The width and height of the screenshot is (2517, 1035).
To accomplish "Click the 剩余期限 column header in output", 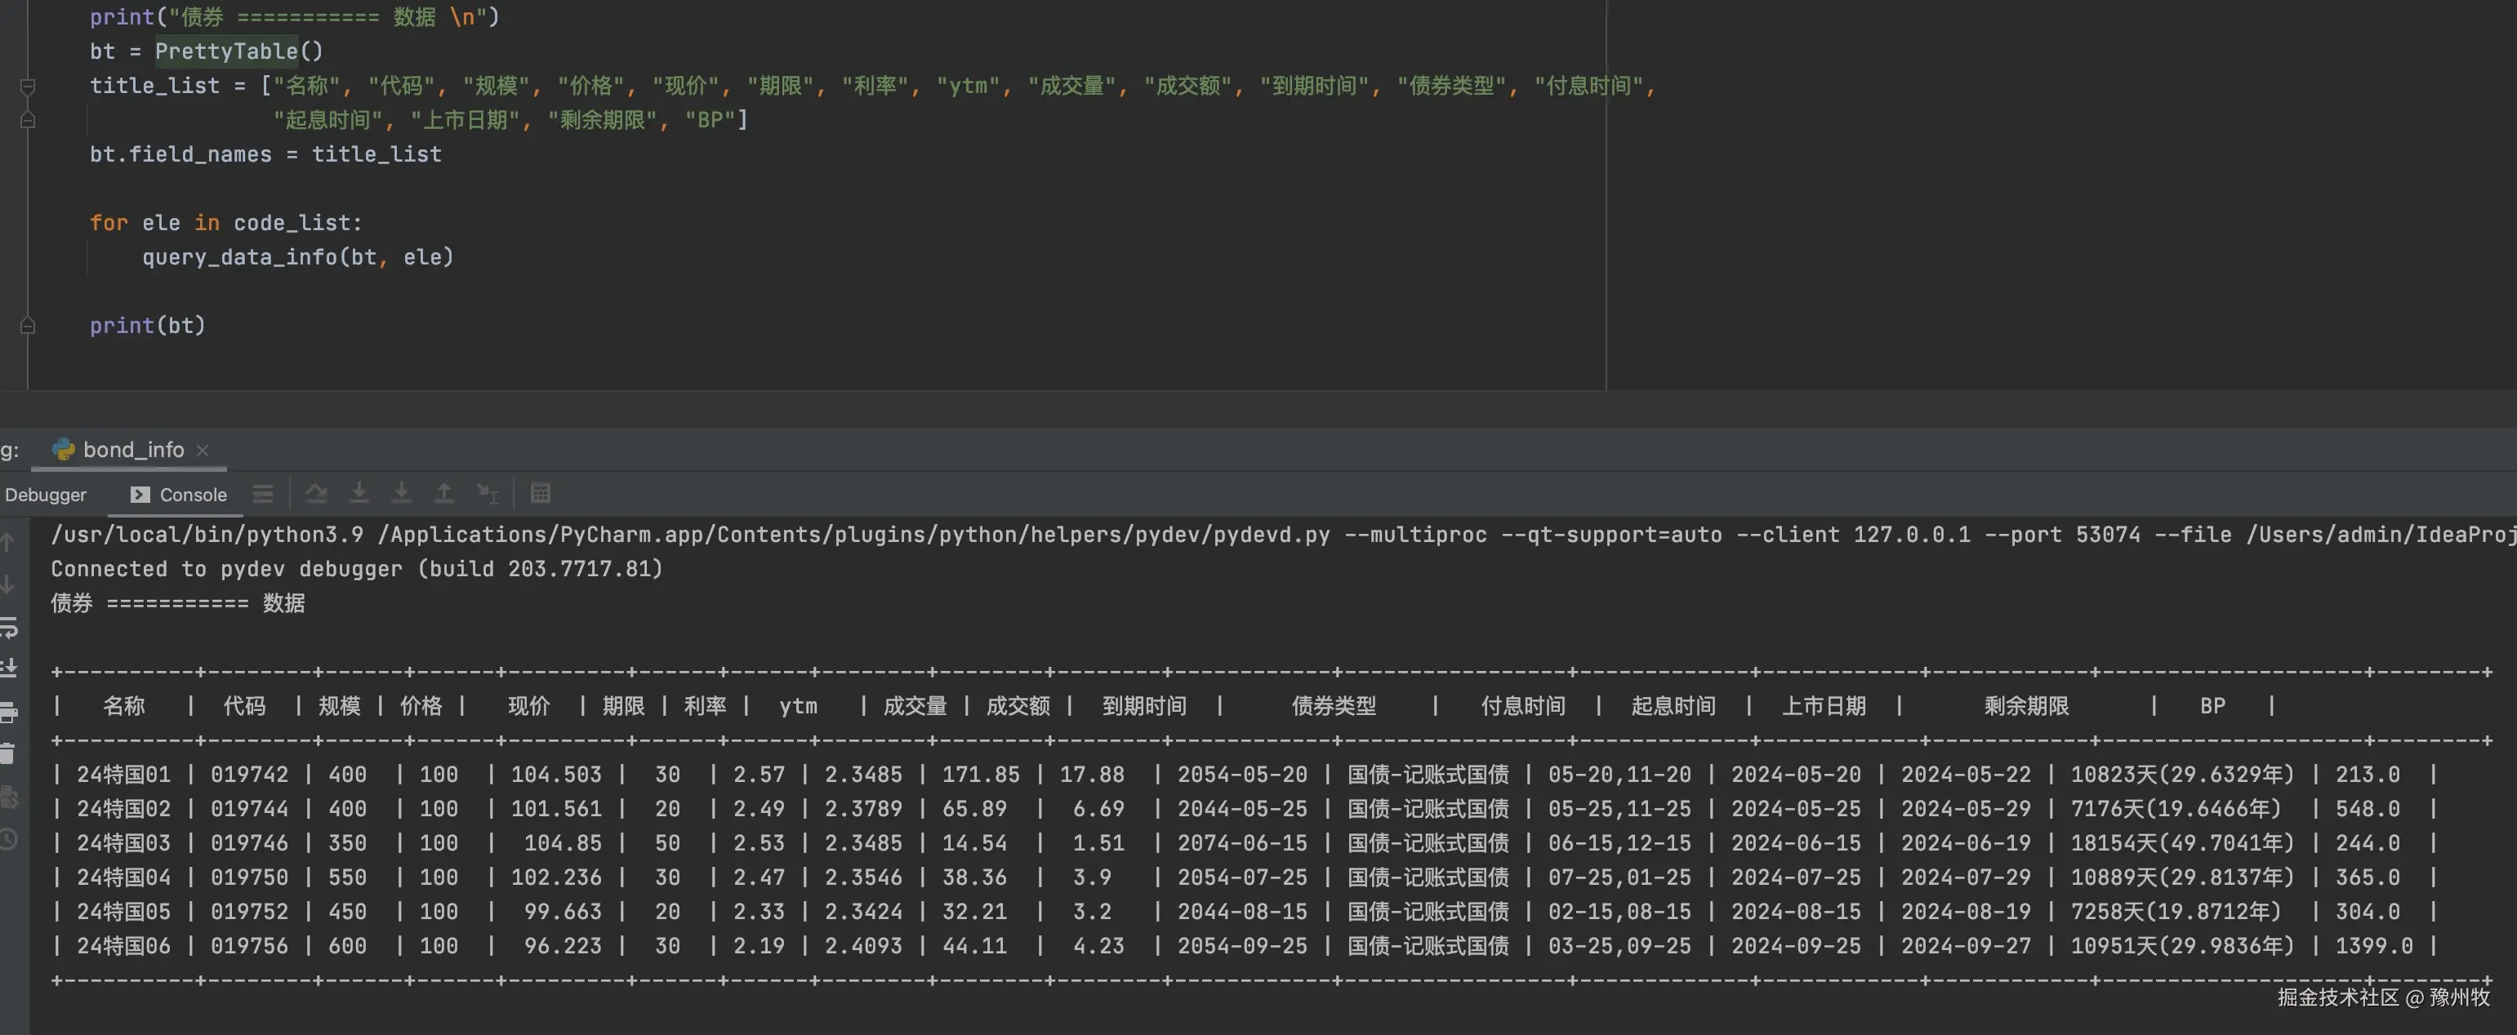I will (2025, 706).
